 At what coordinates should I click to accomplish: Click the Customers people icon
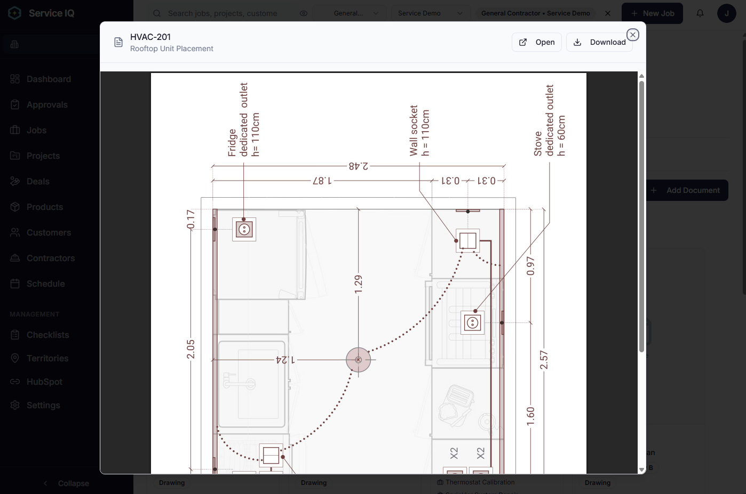pyautogui.click(x=15, y=232)
